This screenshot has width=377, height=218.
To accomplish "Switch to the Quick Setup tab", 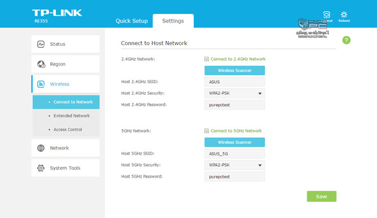I will (132, 21).
